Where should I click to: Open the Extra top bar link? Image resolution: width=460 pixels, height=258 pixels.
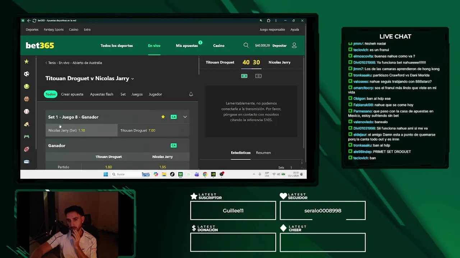click(x=87, y=30)
